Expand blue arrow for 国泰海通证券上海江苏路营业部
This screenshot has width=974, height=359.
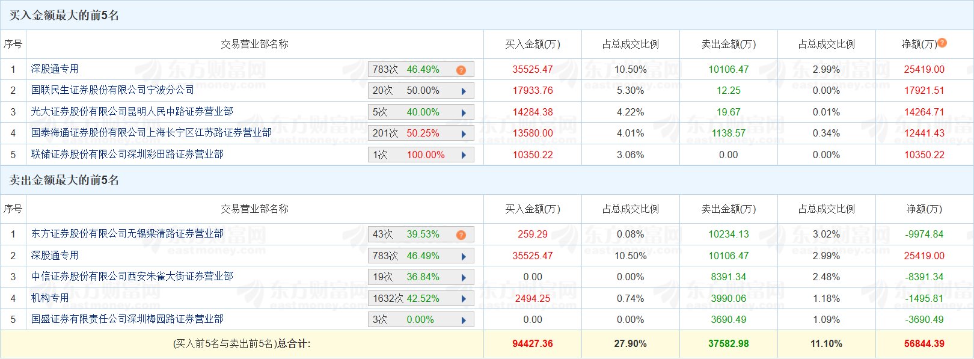click(x=464, y=134)
